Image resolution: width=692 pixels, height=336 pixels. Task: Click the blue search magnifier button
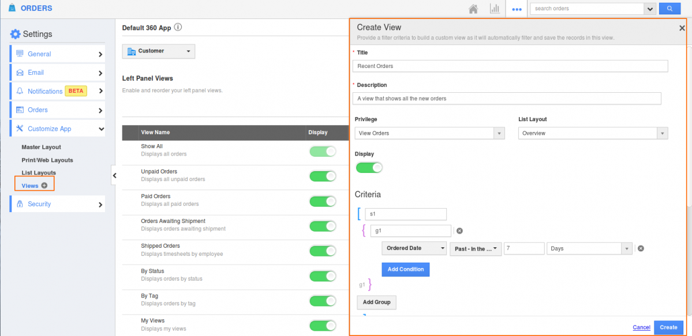pyautogui.click(x=669, y=9)
